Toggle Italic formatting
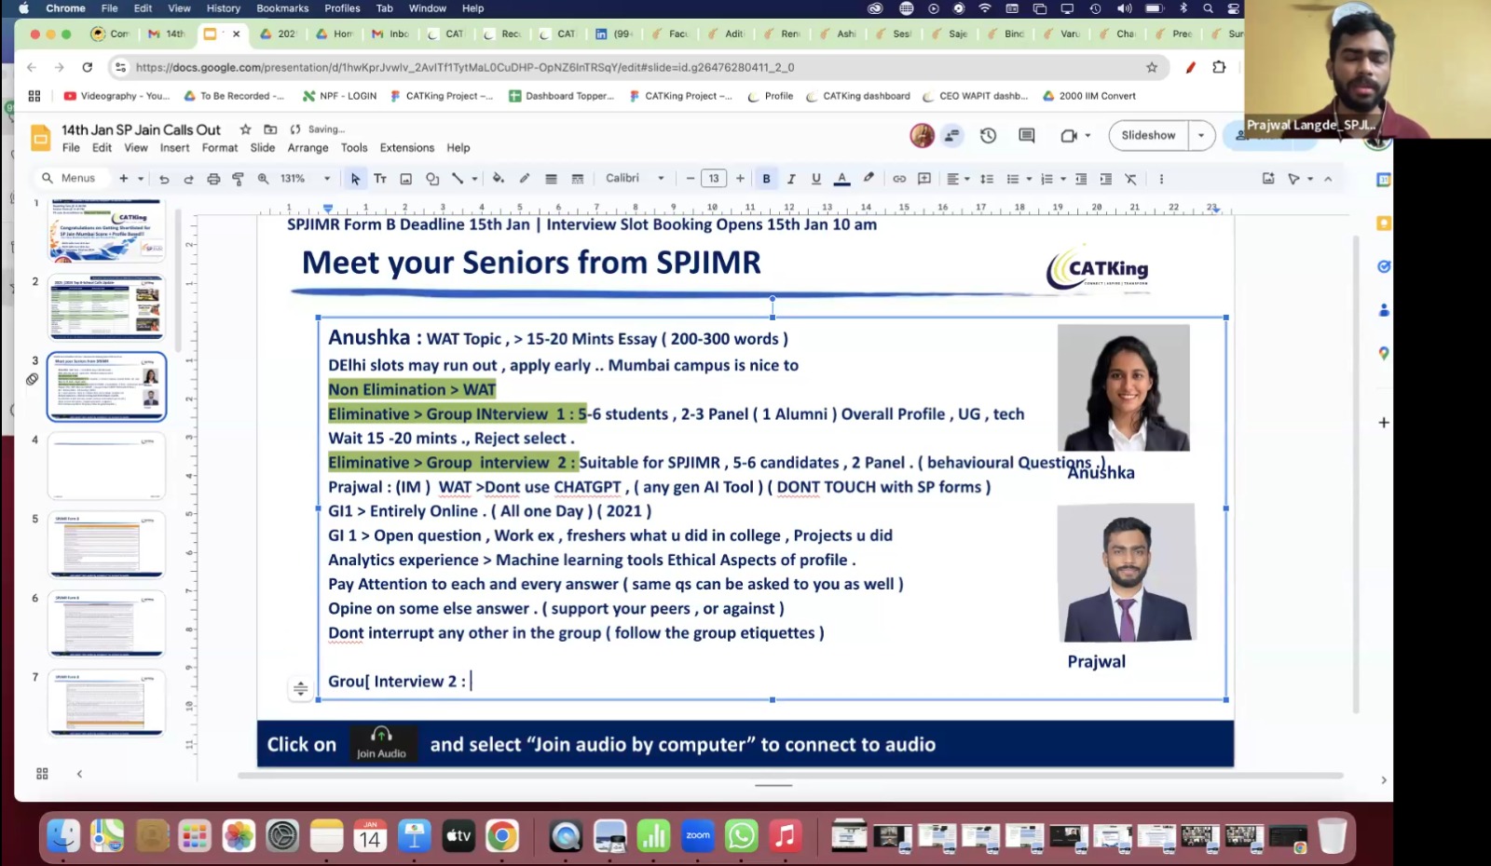The image size is (1491, 866). pos(791,179)
